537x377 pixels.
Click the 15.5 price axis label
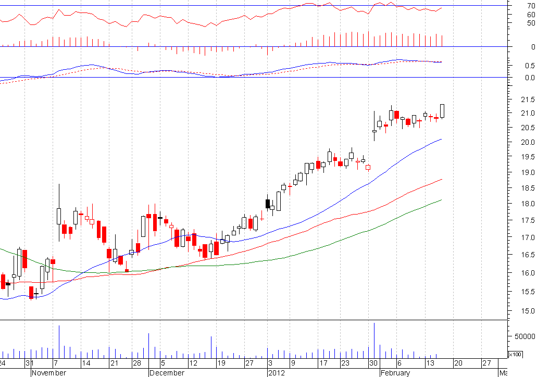pyautogui.click(x=528, y=292)
